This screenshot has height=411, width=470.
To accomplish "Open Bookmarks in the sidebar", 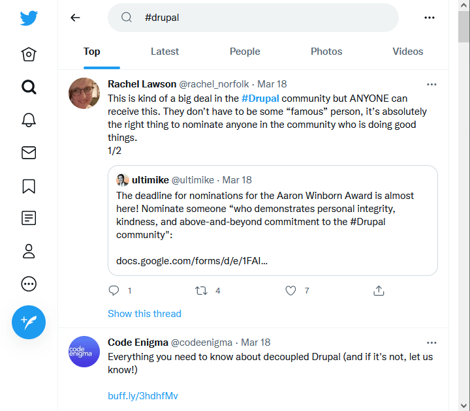I will click(29, 186).
